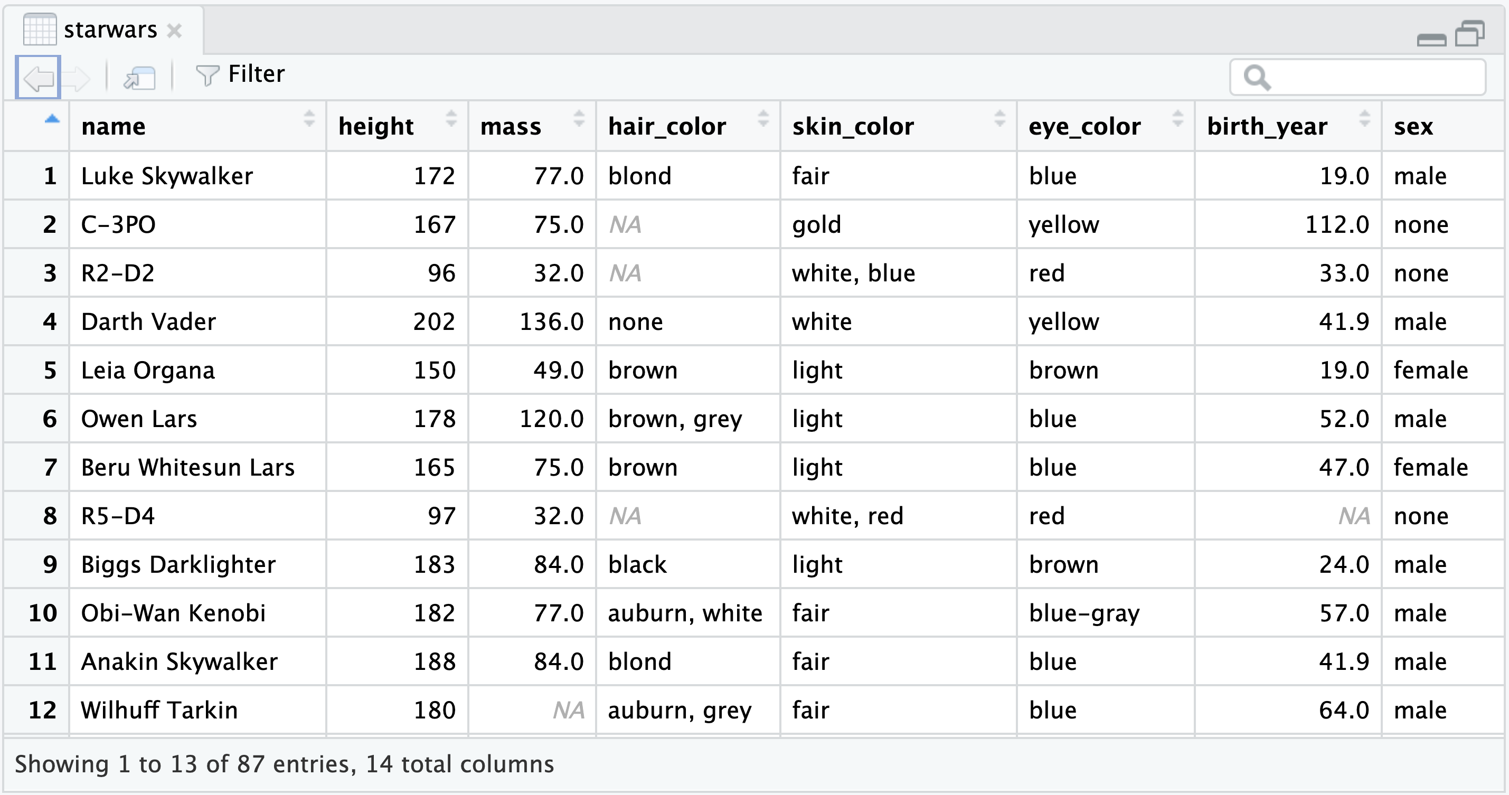The height and width of the screenshot is (795, 1509).
Task: Click C-3PO's birth year 112.0
Action: pyautogui.click(x=1337, y=224)
